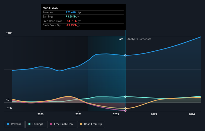205x131 pixels.
Task: Click the Mar 31 2022 tooltip date
Action: (50, 8)
